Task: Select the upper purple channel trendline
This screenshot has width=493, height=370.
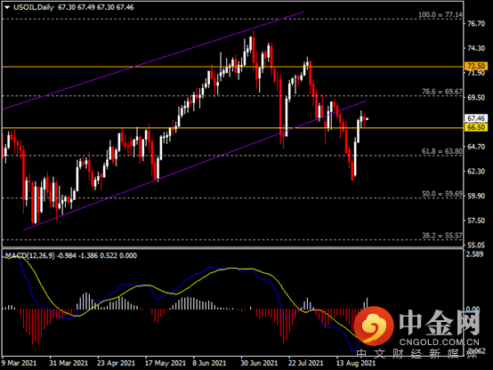Action: [x=153, y=60]
